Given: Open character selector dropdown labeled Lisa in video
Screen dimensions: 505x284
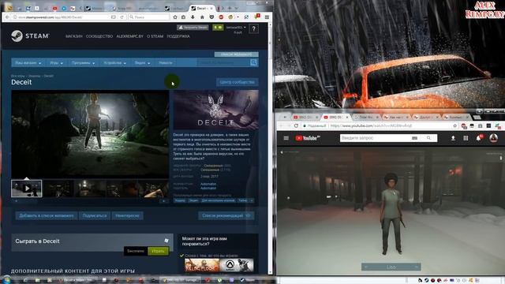Looking at the screenshot, I should 391,267.
